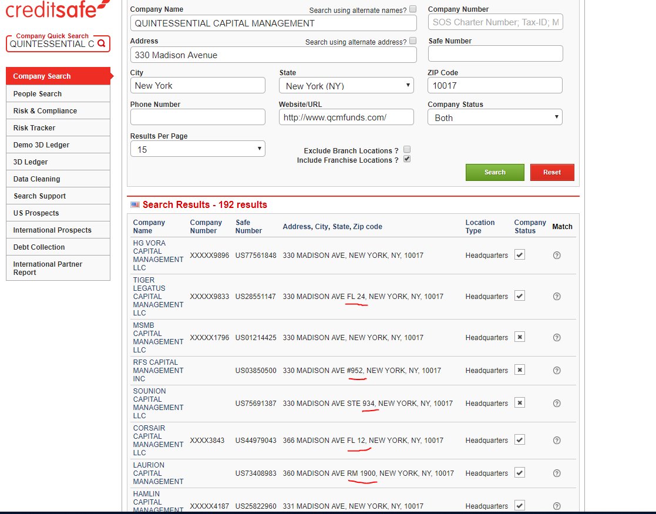Click the empty Safe Number field
Viewport: 656px width, 514px height.
[x=495, y=53]
